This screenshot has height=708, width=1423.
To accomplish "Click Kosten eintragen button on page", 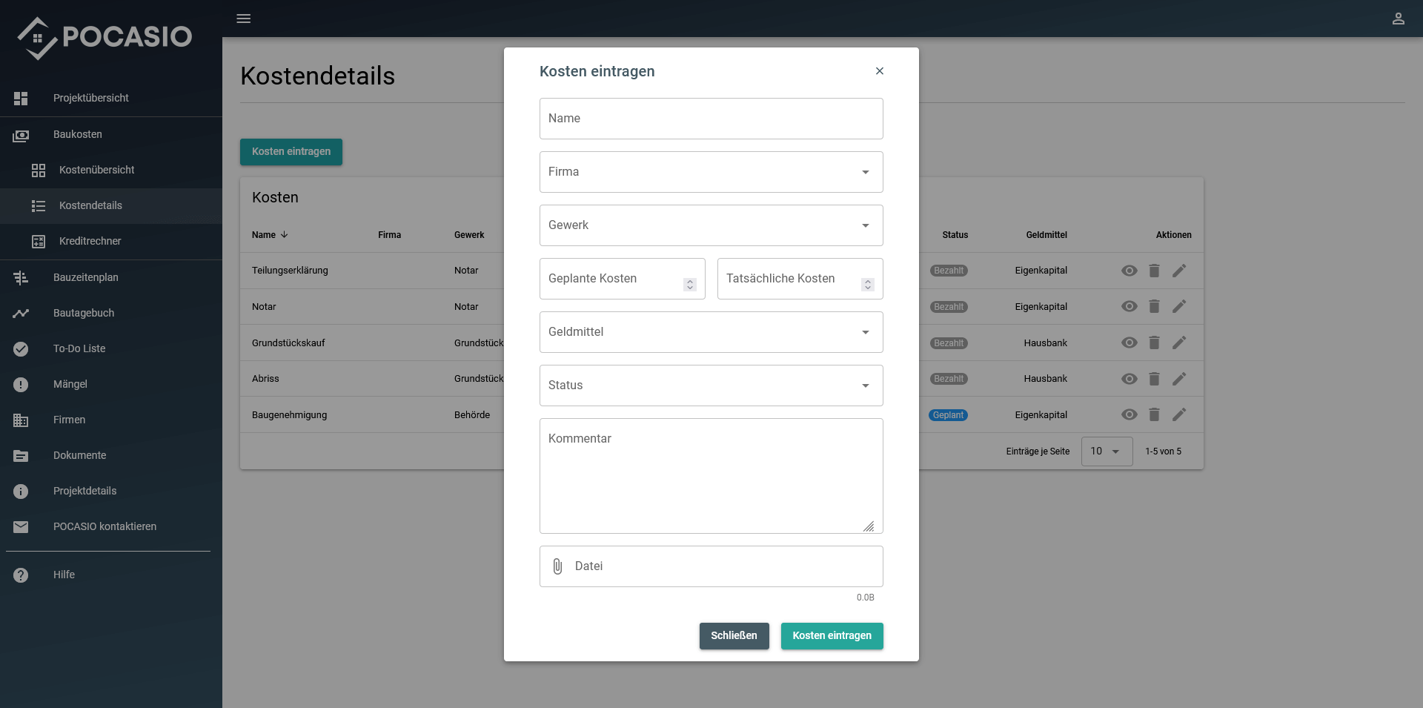I will point(291,152).
